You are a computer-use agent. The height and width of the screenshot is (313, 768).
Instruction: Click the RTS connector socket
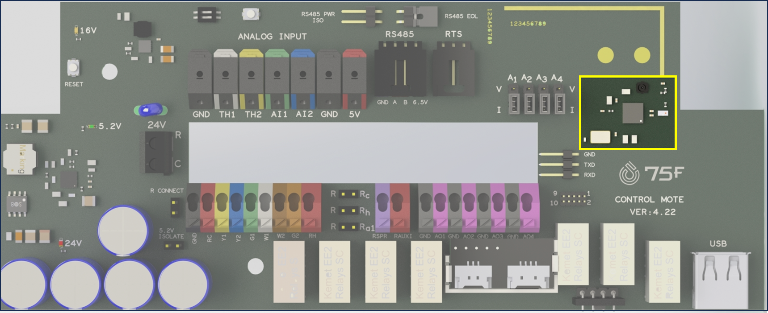click(453, 68)
